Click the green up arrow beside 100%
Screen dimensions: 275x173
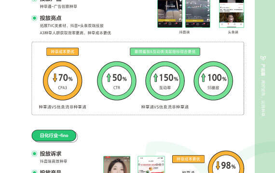(x=203, y=77)
